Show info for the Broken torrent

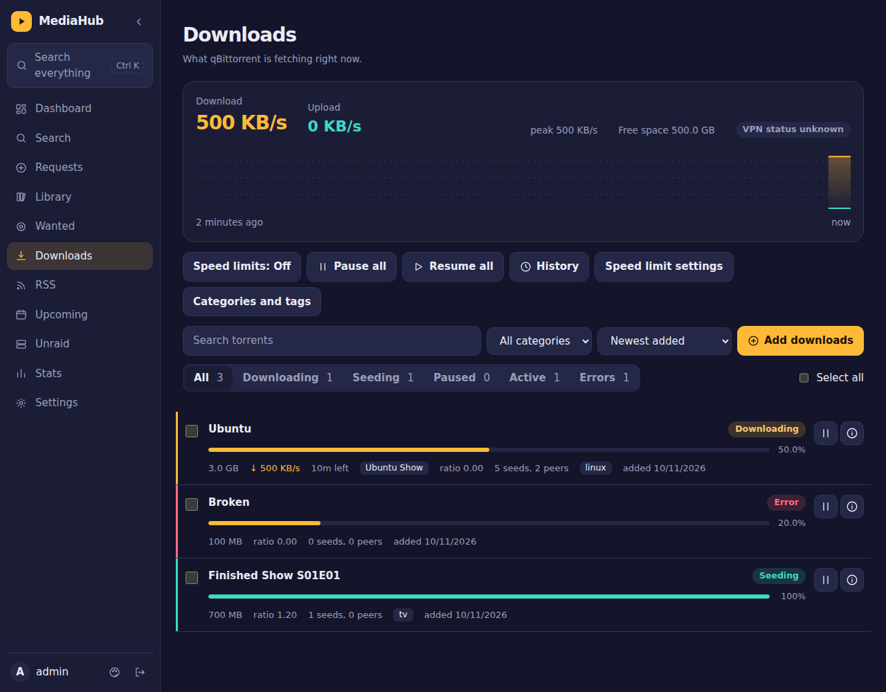coord(852,507)
